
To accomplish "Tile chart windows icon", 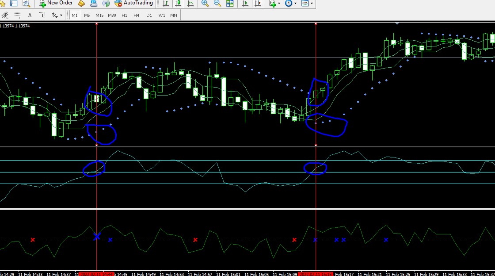I will coord(230,3).
